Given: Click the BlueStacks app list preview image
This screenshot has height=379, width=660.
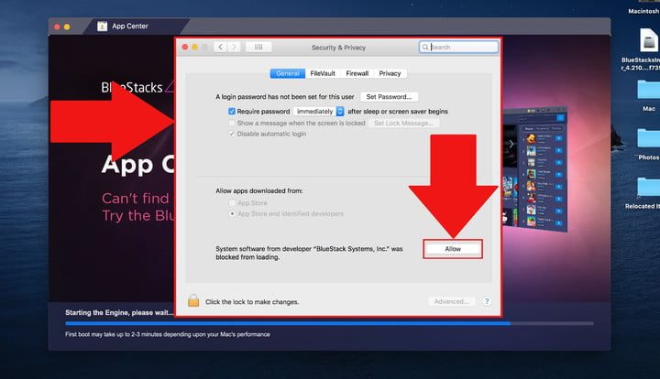Looking at the screenshot, I should [534, 169].
